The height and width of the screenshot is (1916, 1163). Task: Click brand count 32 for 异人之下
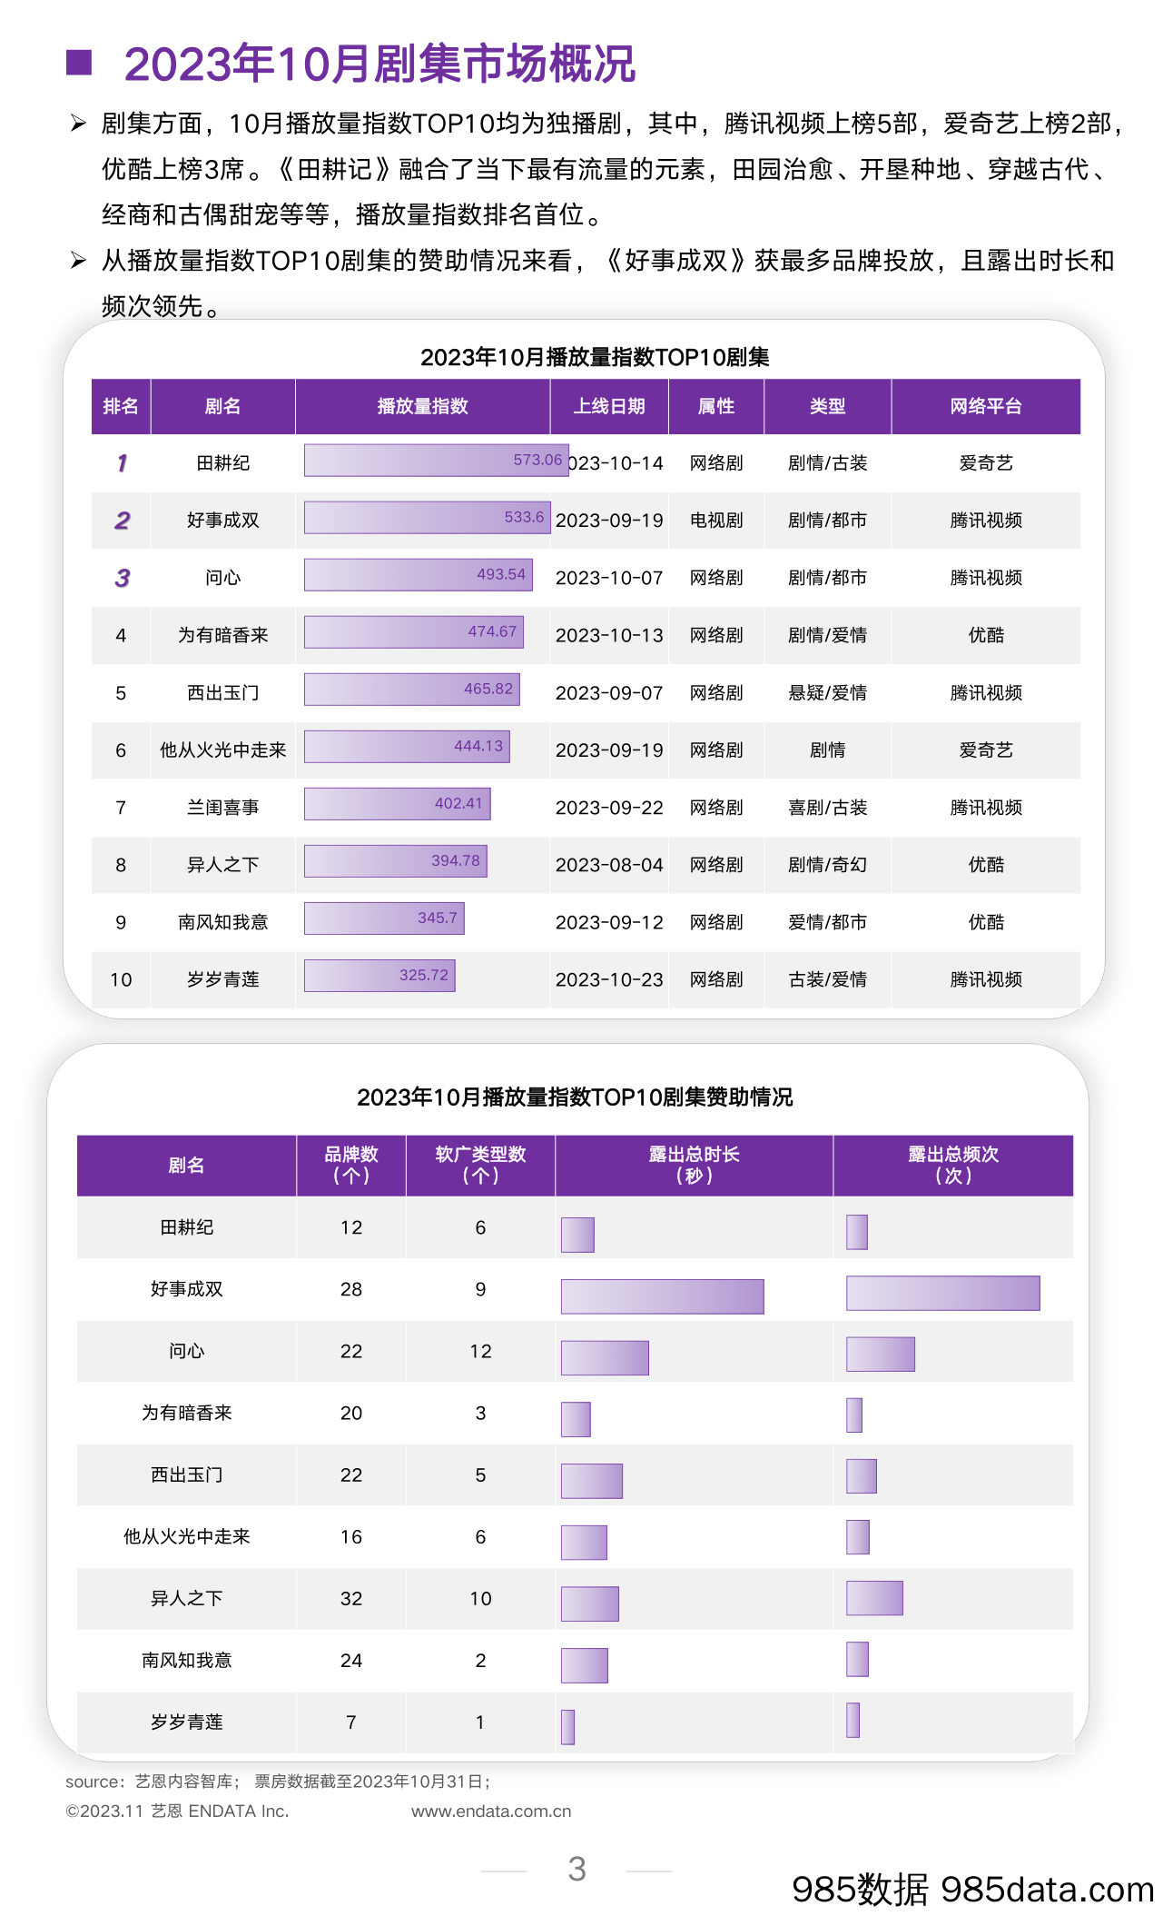pyautogui.click(x=351, y=1598)
